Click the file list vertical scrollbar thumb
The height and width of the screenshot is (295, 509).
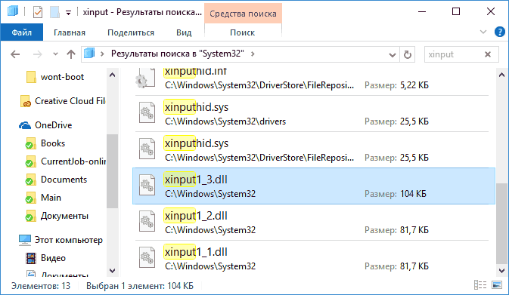[x=501, y=223]
